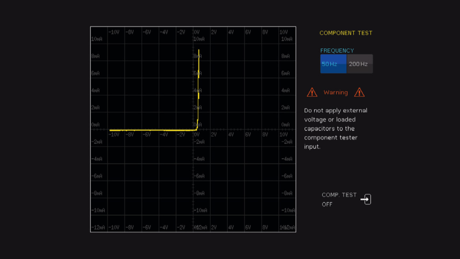Image resolution: width=460 pixels, height=259 pixels.
Task: Click the COMPONENT TEST menu title
Action: [346, 33]
